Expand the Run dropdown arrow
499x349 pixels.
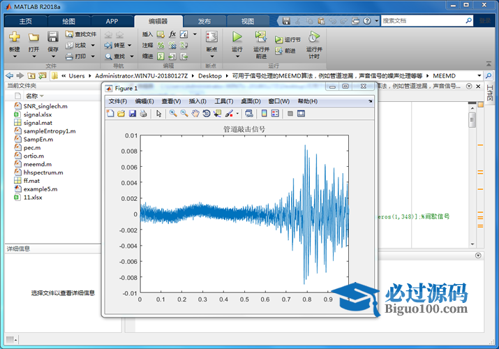click(237, 57)
